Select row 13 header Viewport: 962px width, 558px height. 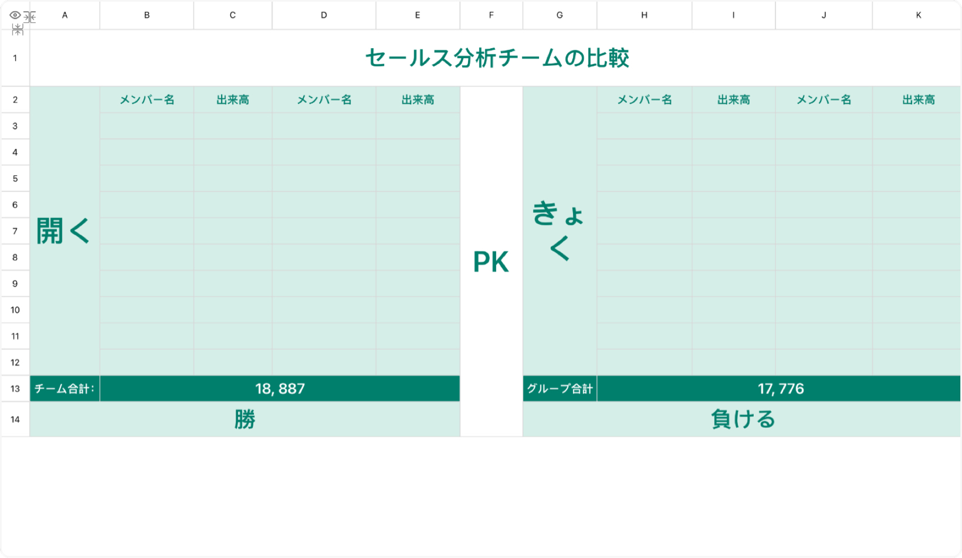pos(15,389)
